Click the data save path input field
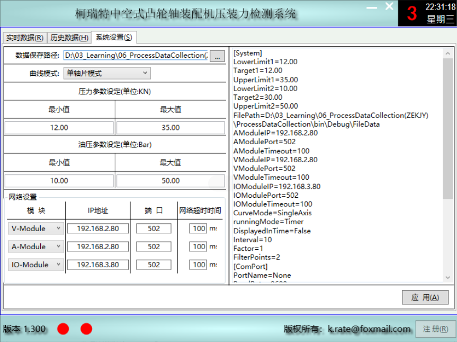This screenshot has height=342, width=457. [136, 56]
